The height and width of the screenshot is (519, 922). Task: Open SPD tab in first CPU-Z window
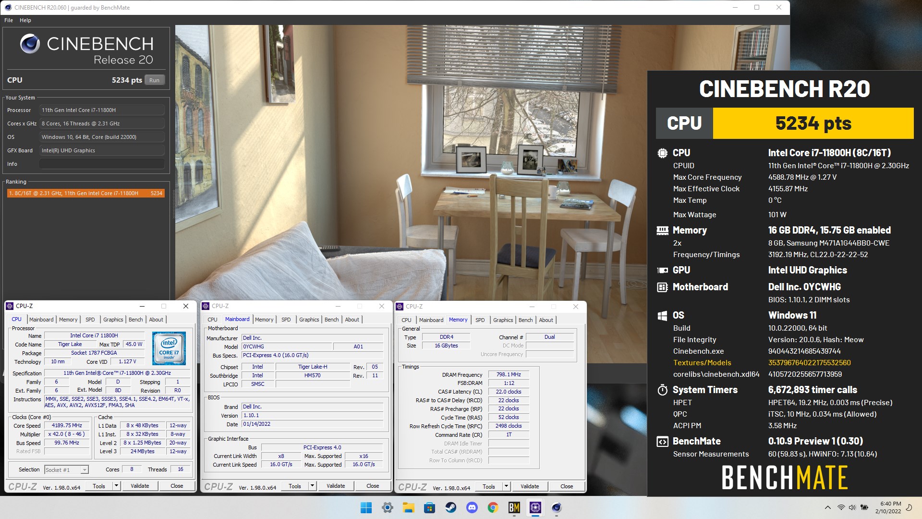[90, 320]
